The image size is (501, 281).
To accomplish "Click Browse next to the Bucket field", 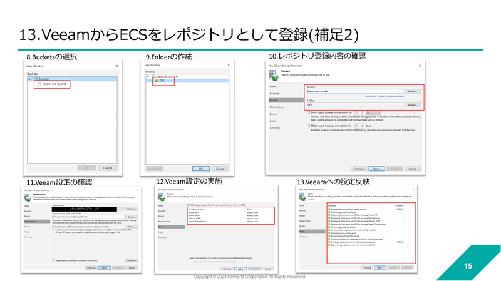I will pos(412,91).
